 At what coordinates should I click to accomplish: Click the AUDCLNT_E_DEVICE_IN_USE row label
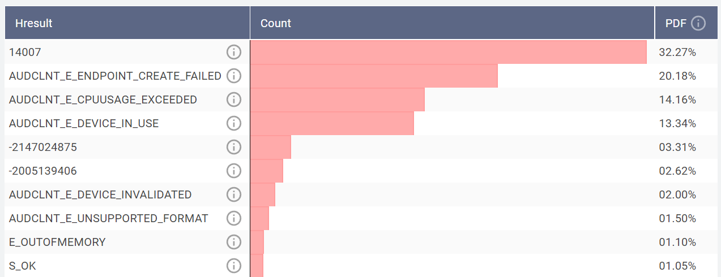point(84,123)
